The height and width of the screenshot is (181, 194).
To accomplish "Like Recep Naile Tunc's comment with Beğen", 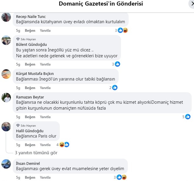I will (x=30, y=31).
